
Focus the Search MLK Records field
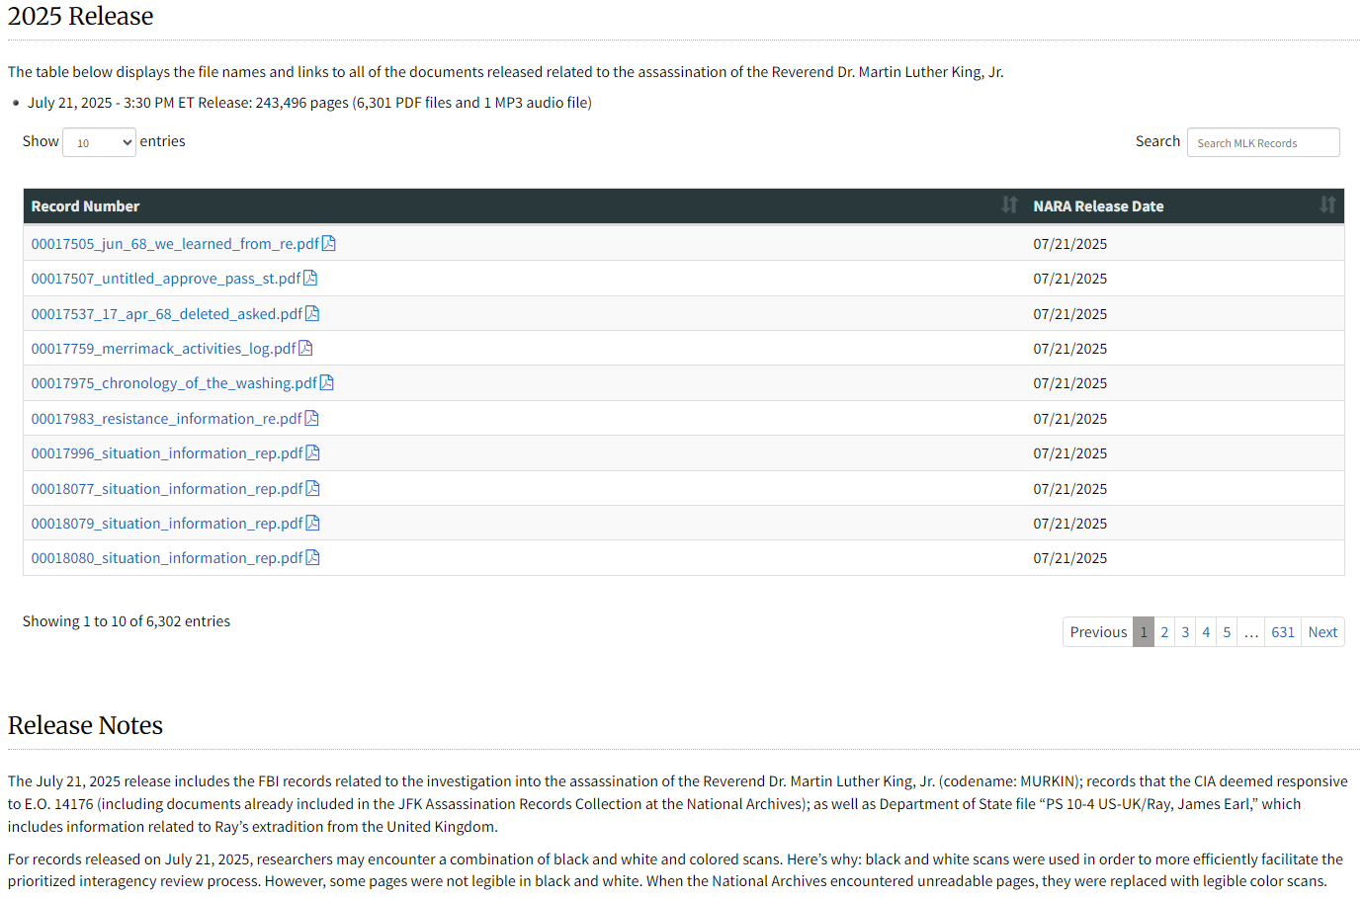click(x=1263, y=142)
